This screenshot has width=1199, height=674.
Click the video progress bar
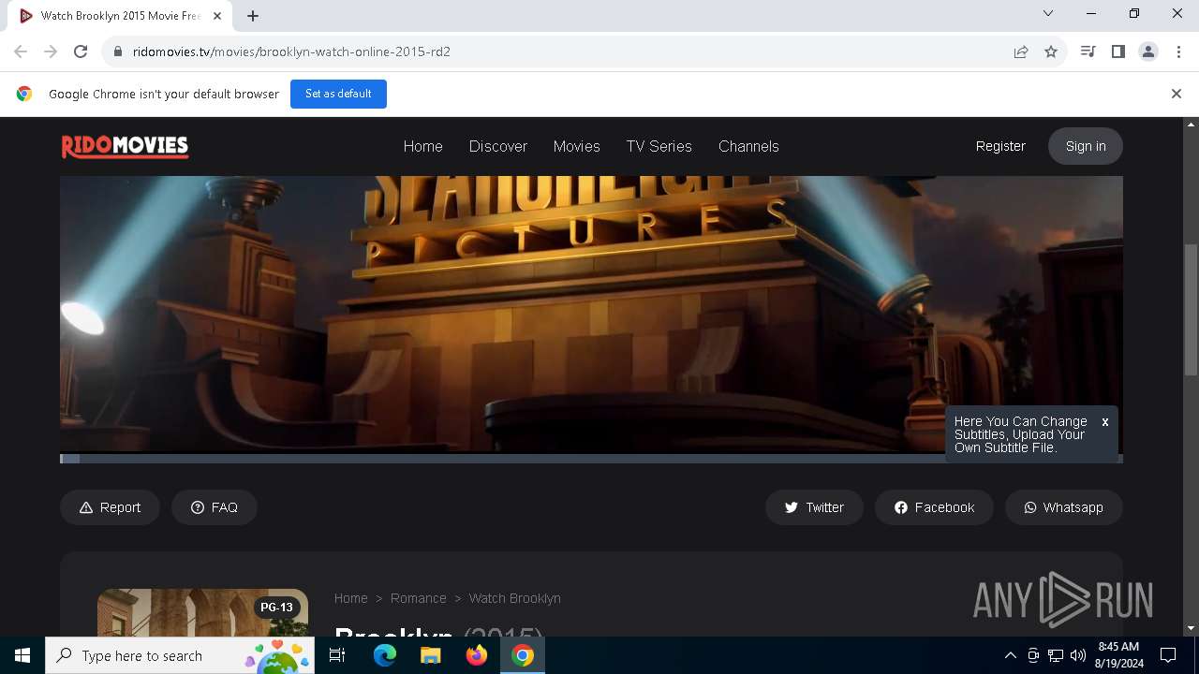tap(591, 459)
